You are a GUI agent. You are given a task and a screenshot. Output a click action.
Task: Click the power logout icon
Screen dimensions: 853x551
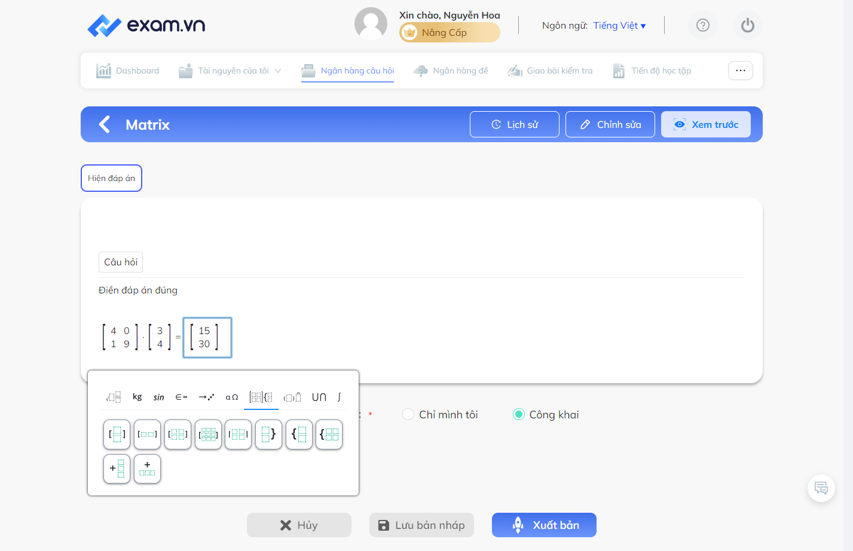[x=748, y=25]
